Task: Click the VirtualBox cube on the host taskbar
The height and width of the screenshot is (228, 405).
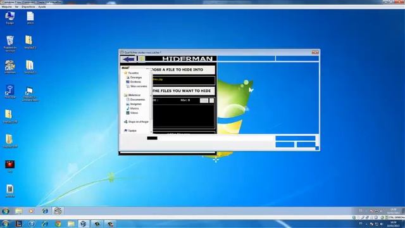Action: pyautogui.click(x=84, y=224)
